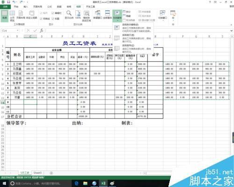Open Custom Views (自定义视图)
The height and width of the screenshot is (187, 234).
[x=31, y=15]
